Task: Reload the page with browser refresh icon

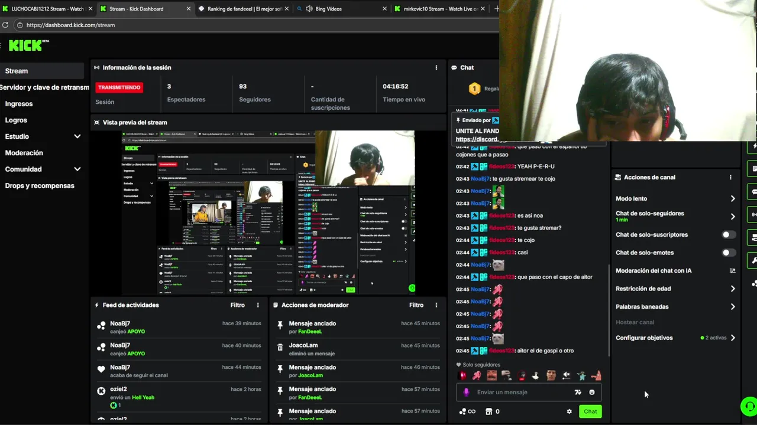Action: coord(5,25)
